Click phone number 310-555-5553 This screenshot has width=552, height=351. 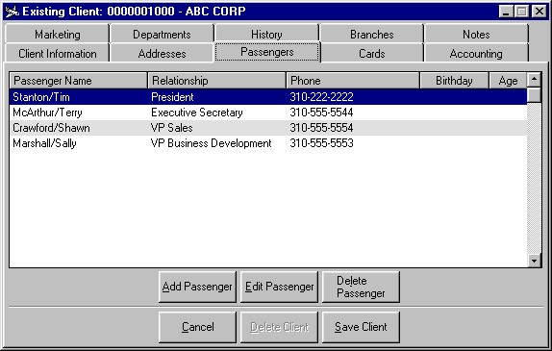(321, 143)
